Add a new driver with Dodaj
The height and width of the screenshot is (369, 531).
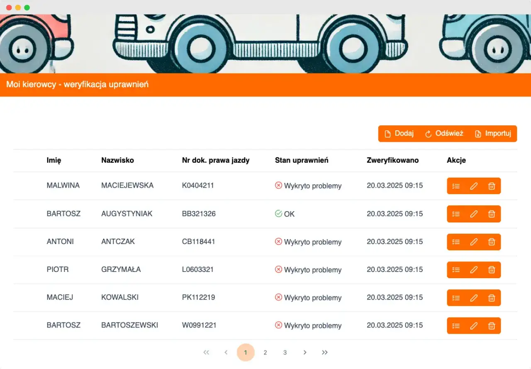pos(399,134)
